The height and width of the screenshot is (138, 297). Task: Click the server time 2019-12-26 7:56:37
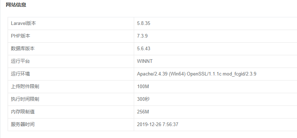coord(158,124)
